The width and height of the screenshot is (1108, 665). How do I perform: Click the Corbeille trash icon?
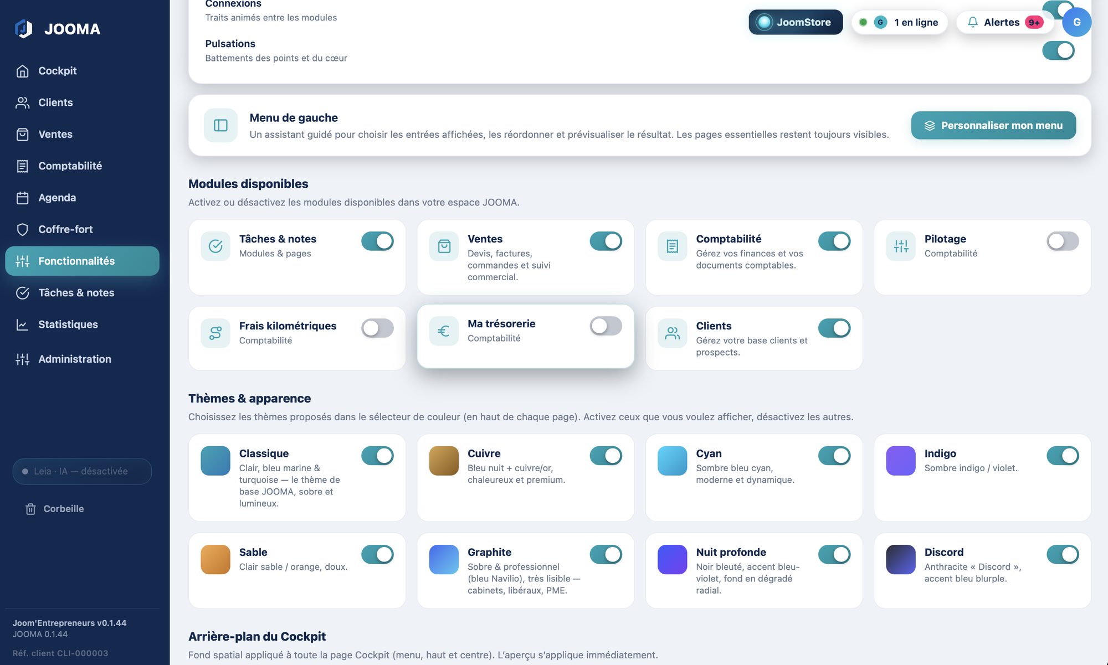click(31, 509)
